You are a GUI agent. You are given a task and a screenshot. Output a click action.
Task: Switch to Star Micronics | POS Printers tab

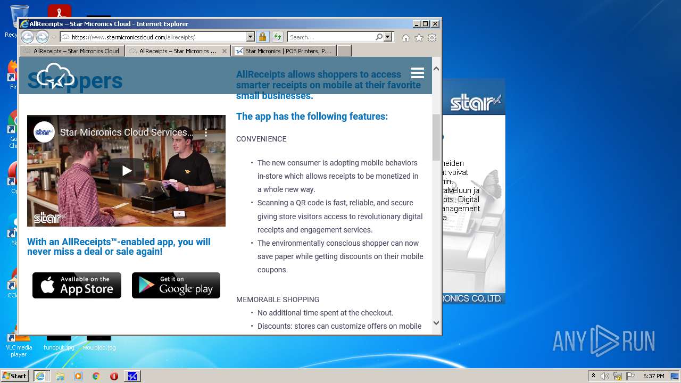pos(284,51)
